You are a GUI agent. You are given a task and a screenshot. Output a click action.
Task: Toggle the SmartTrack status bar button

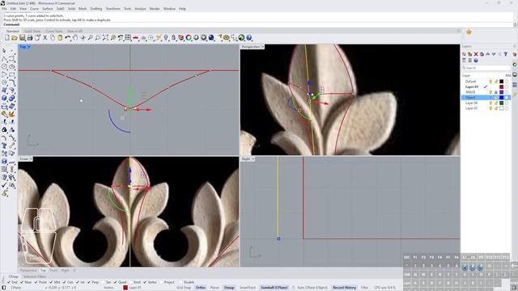(x=248, y=288)
